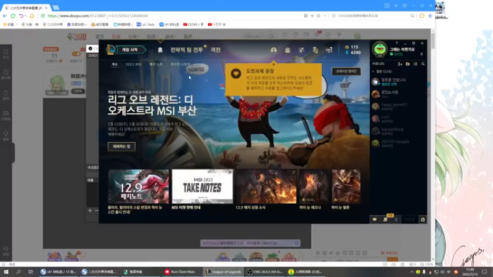Select the 개요 sub-tab
The image size is (493, 277).
[x=115, y=64]
